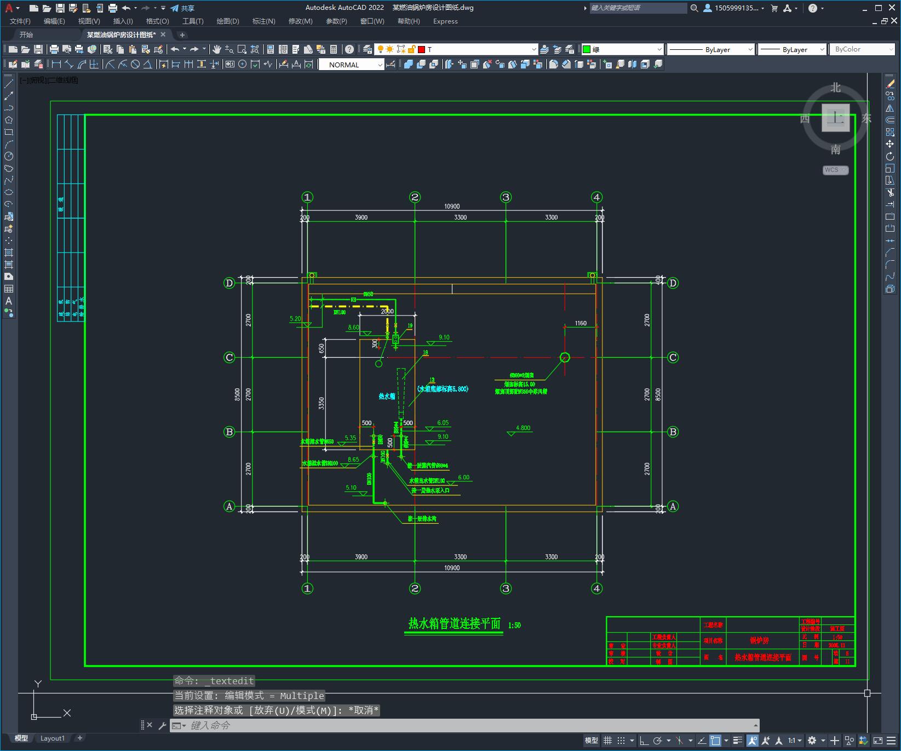The height and width of the screenshot is (751, 901).
Task: Open the lineweight ByLayer dropdown
Action: pyautogui.click(x=822, y=49)
